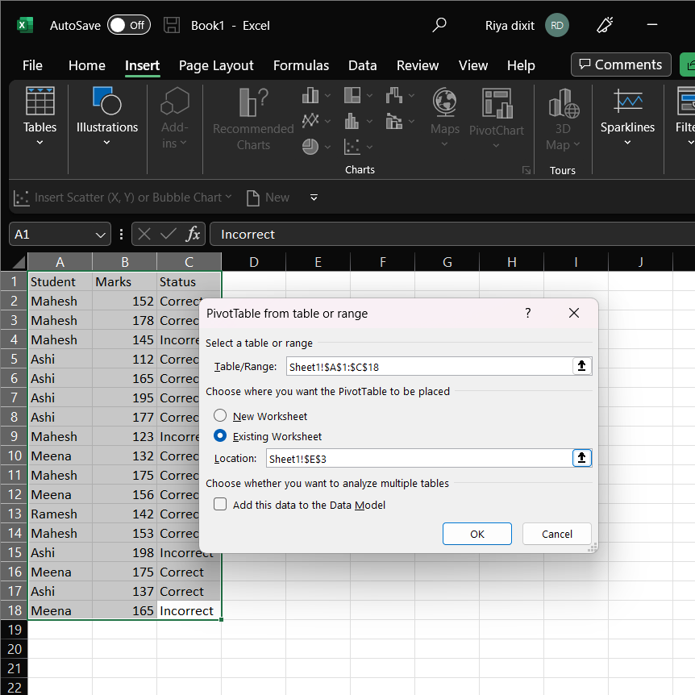The height and width of the screenshot is (695, 695).
Task: Cancel the PivotTable dialog
Action: point(556,533)
